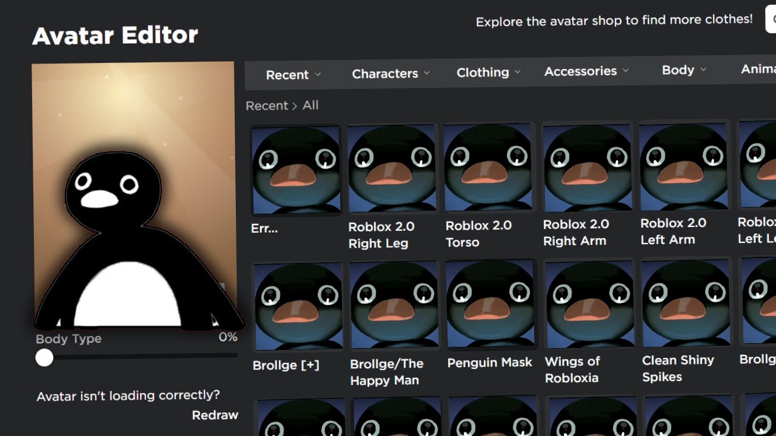The height and width of the screenshot is (436, 776).
Task: Click the Penguin Mask label text
Action: point(490,362)
